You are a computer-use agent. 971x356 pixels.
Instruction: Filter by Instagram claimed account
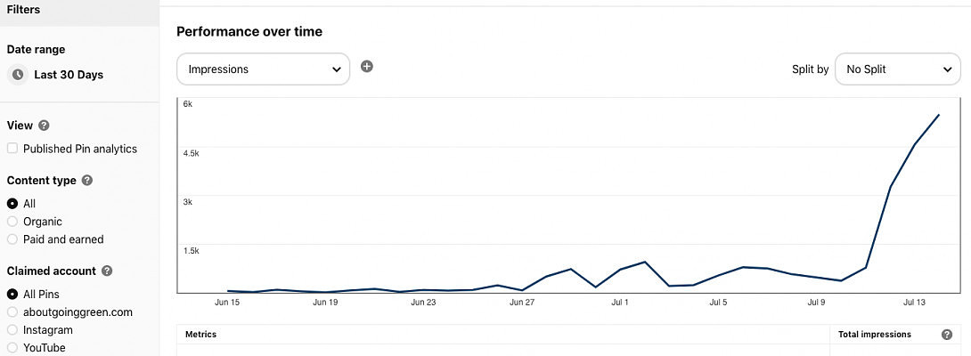point(12,330)
